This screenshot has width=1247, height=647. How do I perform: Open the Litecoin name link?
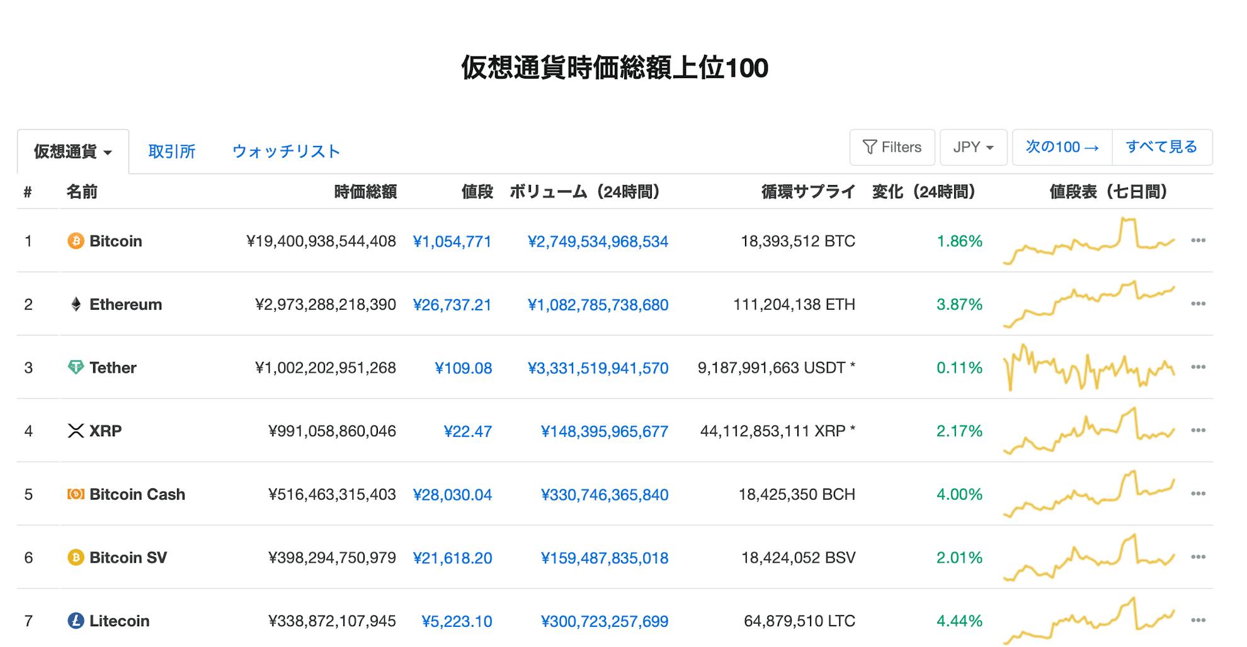pos(120,621)
